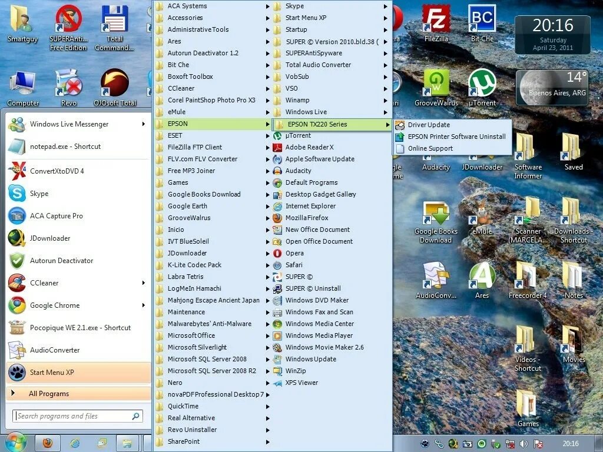Open ConvertXtoDVD 4 from Start menu
The image size is (603, 452).
pyautogui.click(x=78, y=171)
